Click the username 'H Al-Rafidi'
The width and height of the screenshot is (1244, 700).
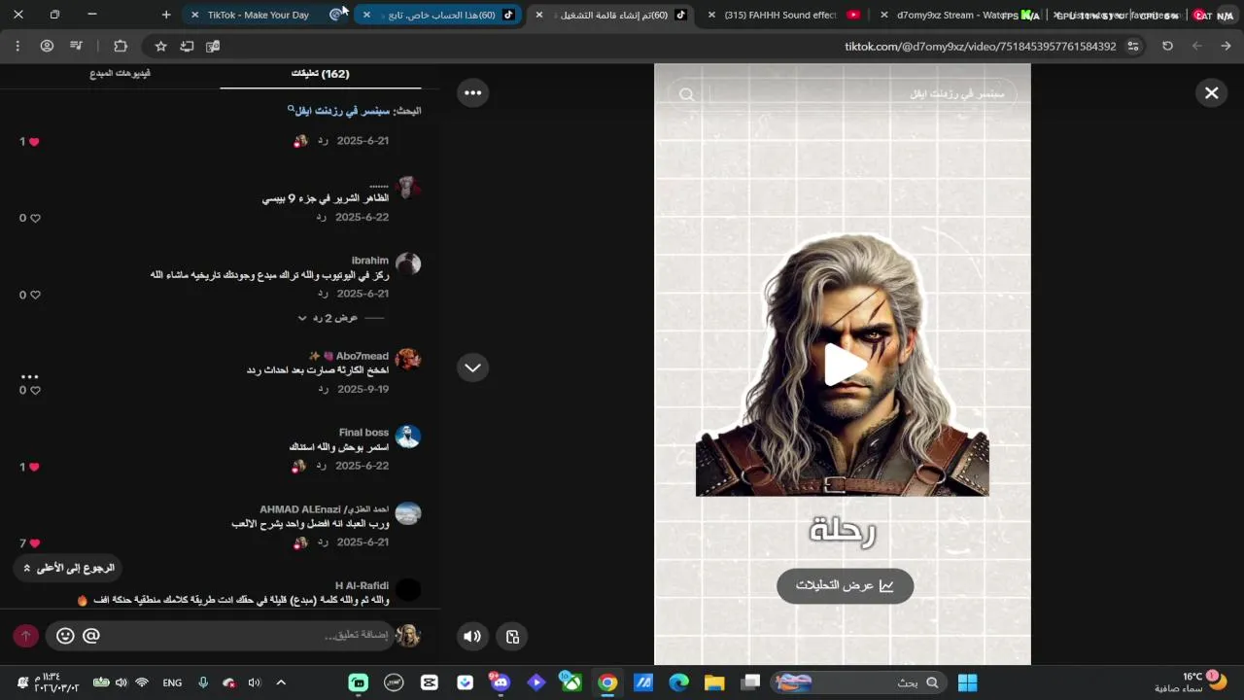[x=362, y=585]
